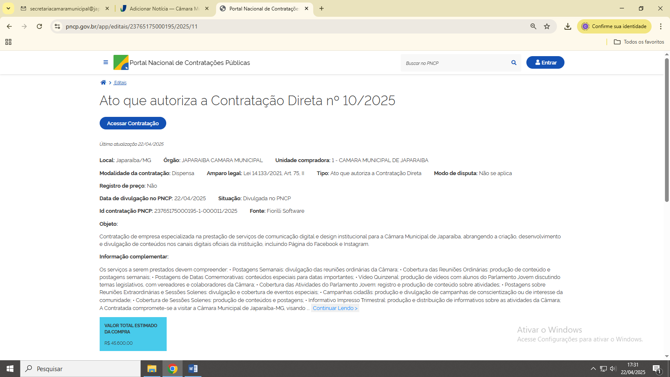Viewport: 670px width, 377px height.
Task: Open the browser zoom magnifier icon
Action: [533, 26]
